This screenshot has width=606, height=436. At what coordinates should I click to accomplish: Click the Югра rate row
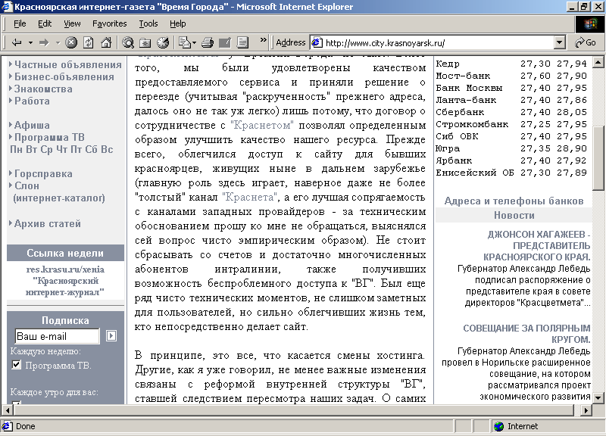tap(511, 148)
